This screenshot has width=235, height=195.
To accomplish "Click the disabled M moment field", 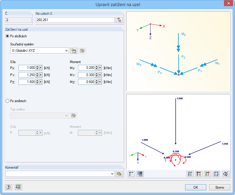I will (x=87, y=133).
